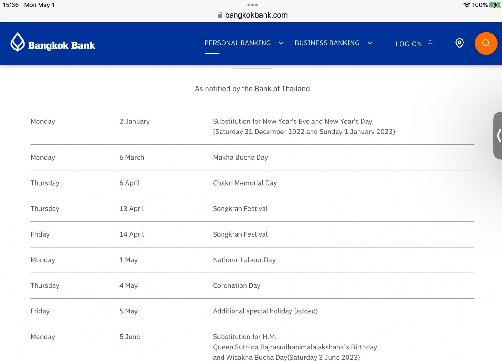This screenshot has height=361, width=502.
Task: Click the '13 April' date cell
Action: [x=131, y=209]
